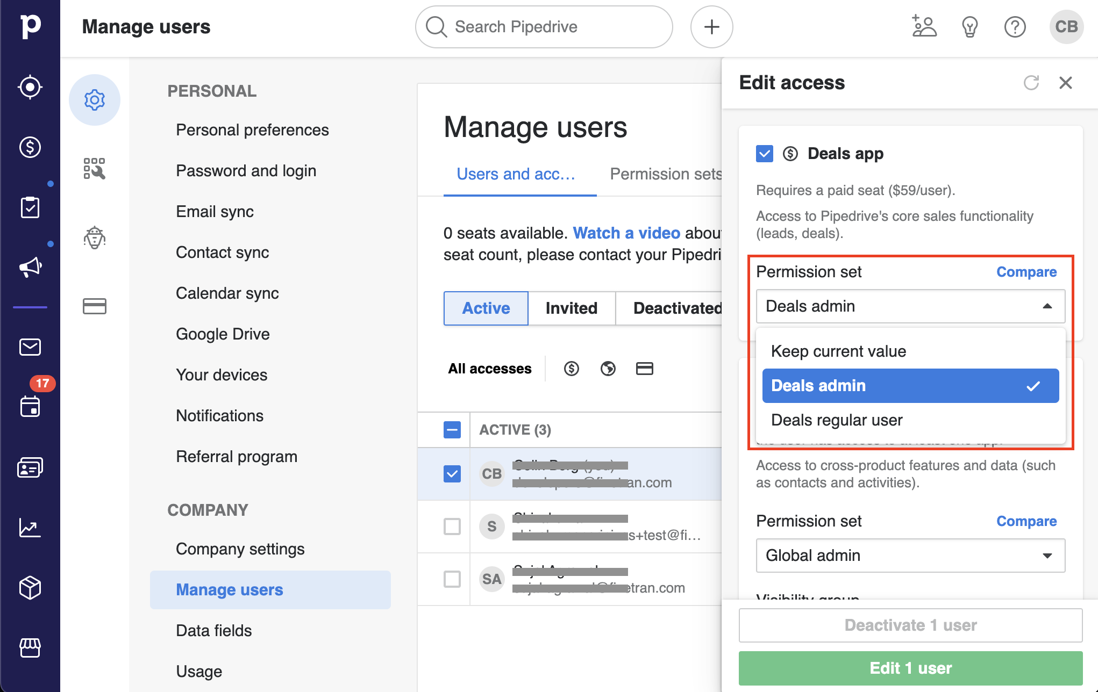Open Products box icon in sidebar
This screenshot has height=692, width=1098.
30,588
